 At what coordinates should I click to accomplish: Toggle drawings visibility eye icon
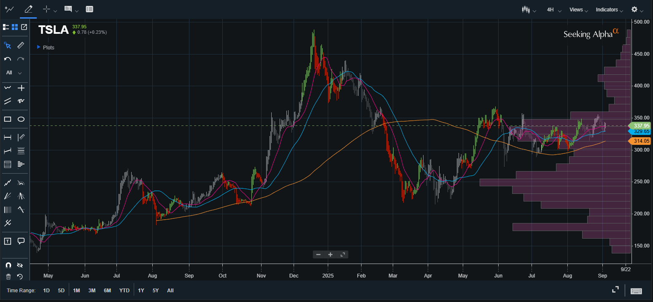(20, 265)
